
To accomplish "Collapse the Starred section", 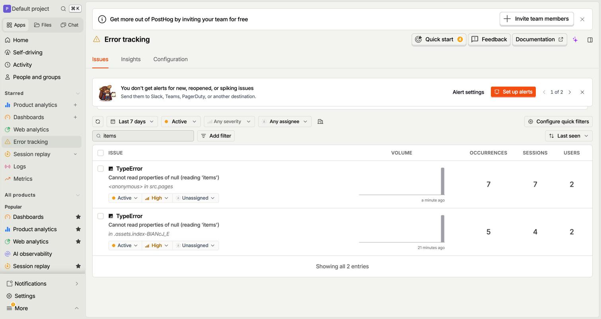I will click(78, 93).
